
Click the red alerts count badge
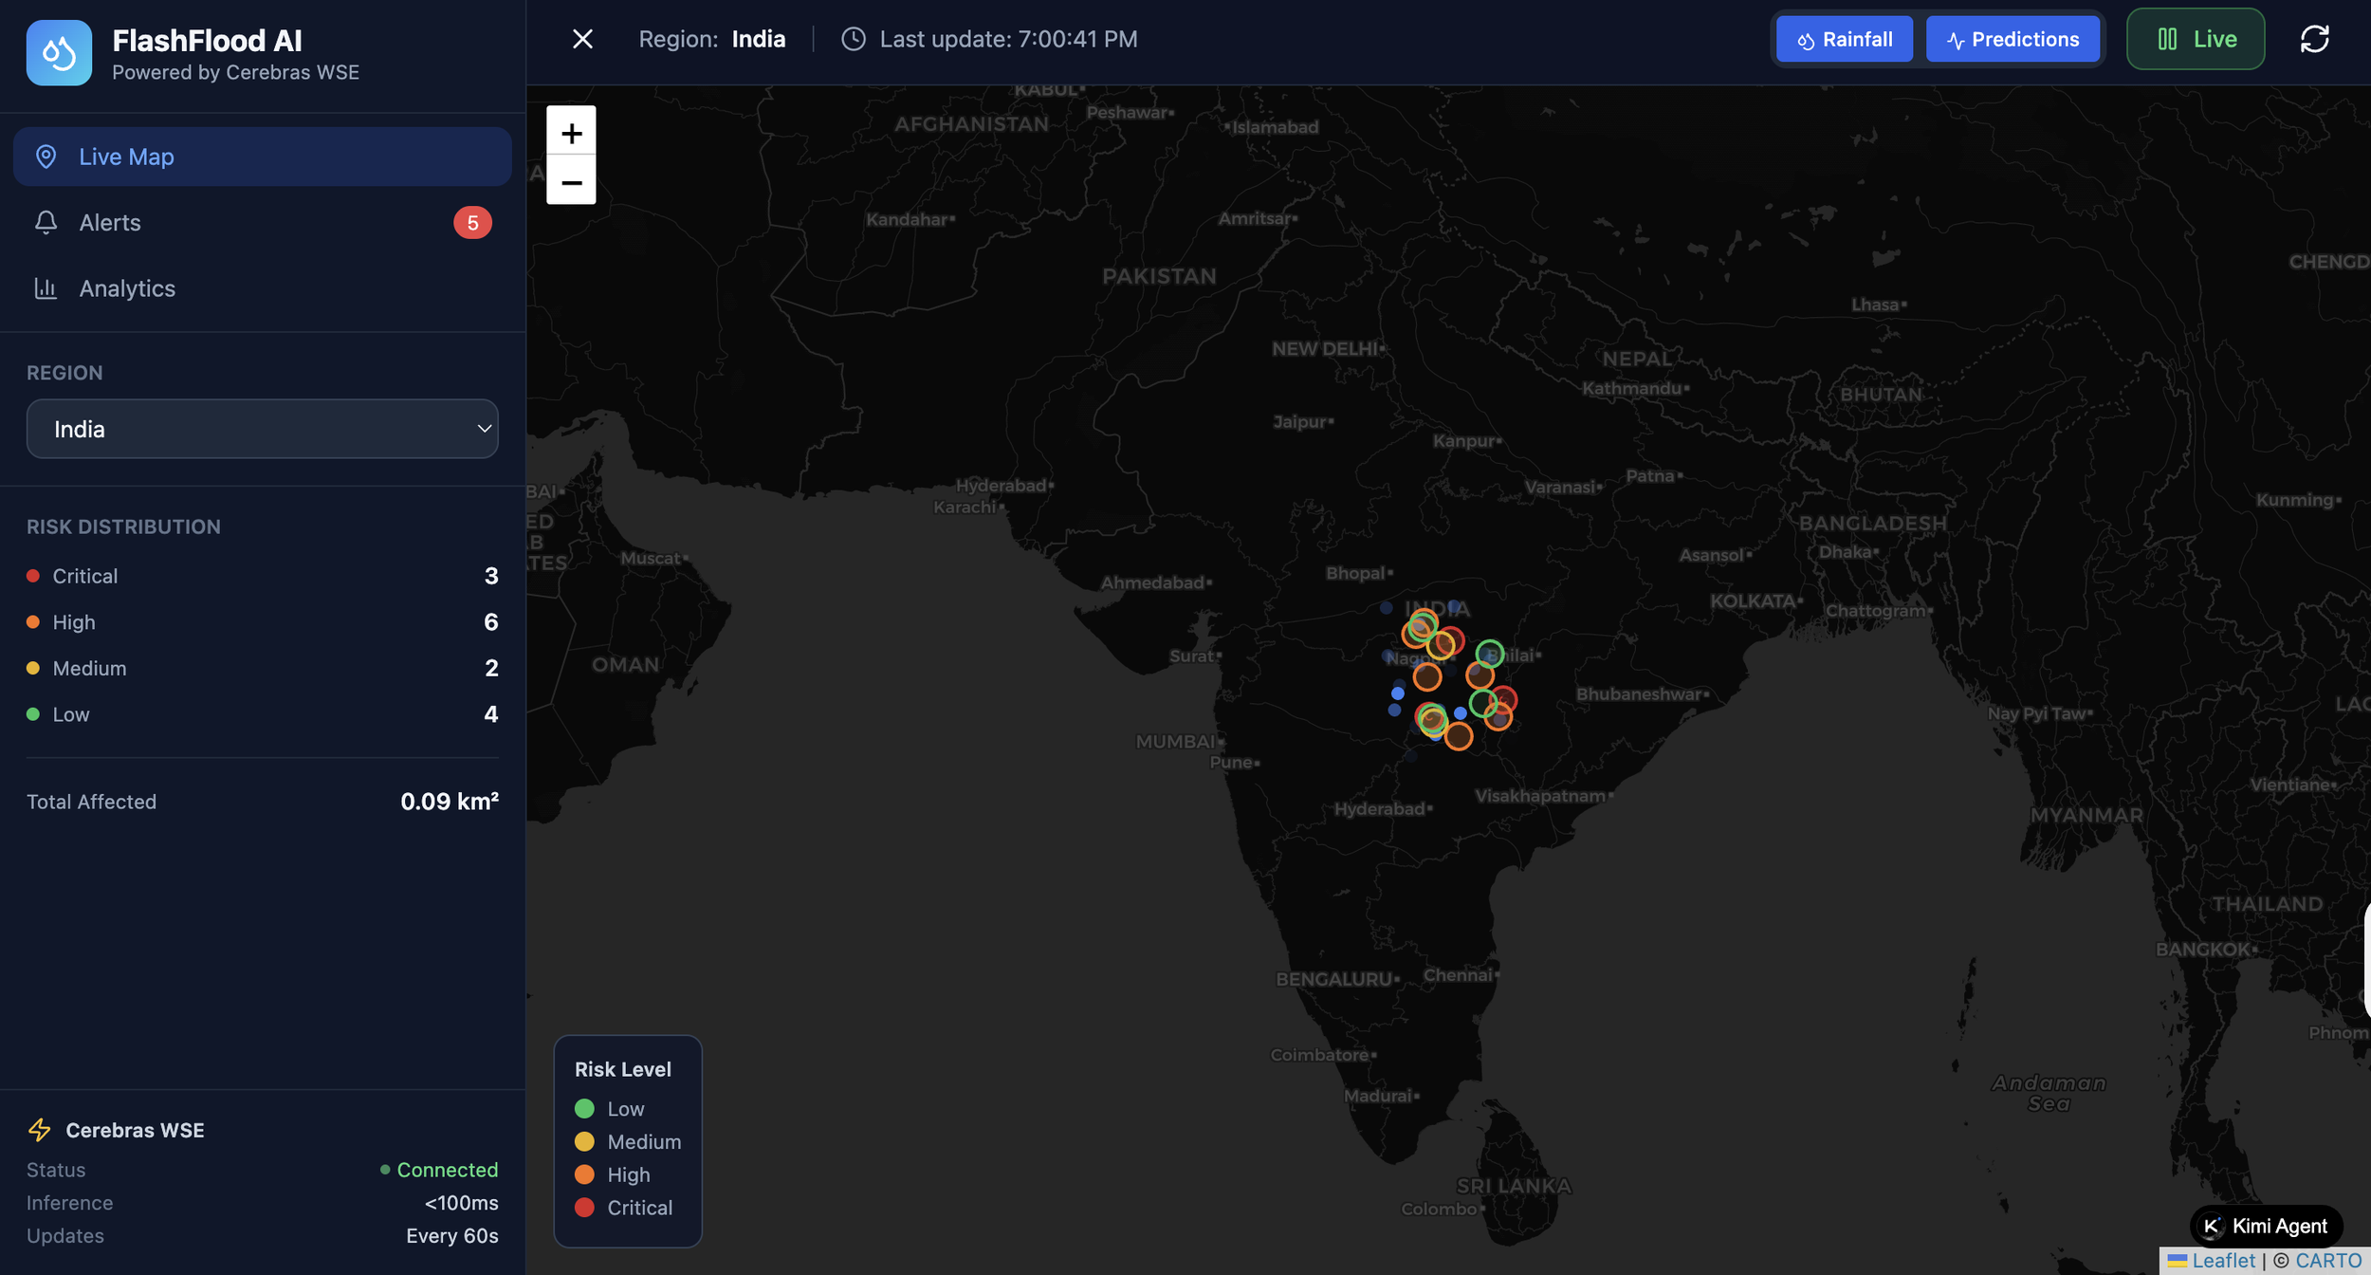click(472, 223)
